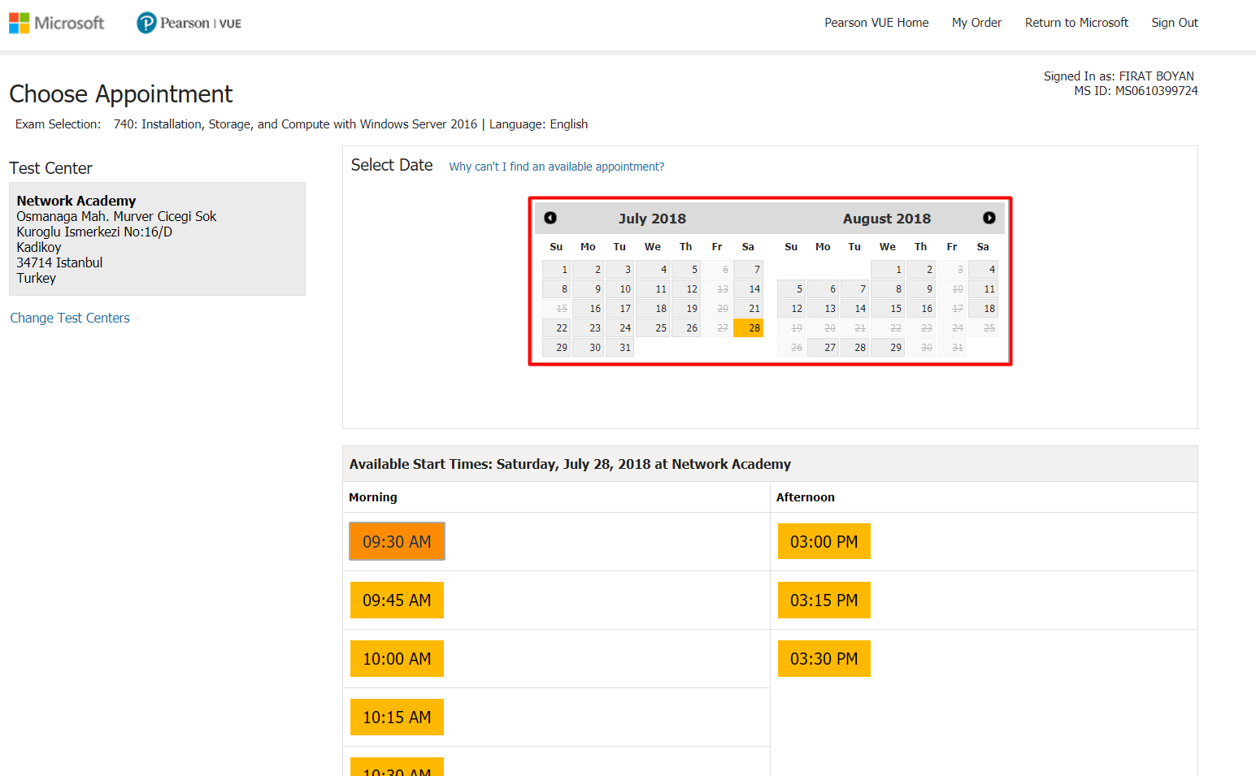Pick July 12 date cell
The height and width of the screenshot is (776, 1256).
tap(686, 288)
